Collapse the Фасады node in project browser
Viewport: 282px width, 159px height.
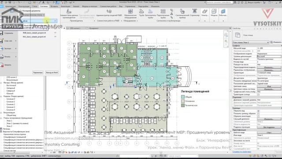tap(1, 83)
